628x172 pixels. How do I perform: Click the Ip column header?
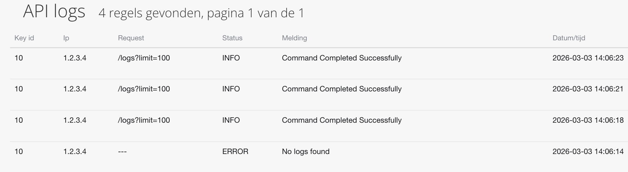click(x=66, y=38)
